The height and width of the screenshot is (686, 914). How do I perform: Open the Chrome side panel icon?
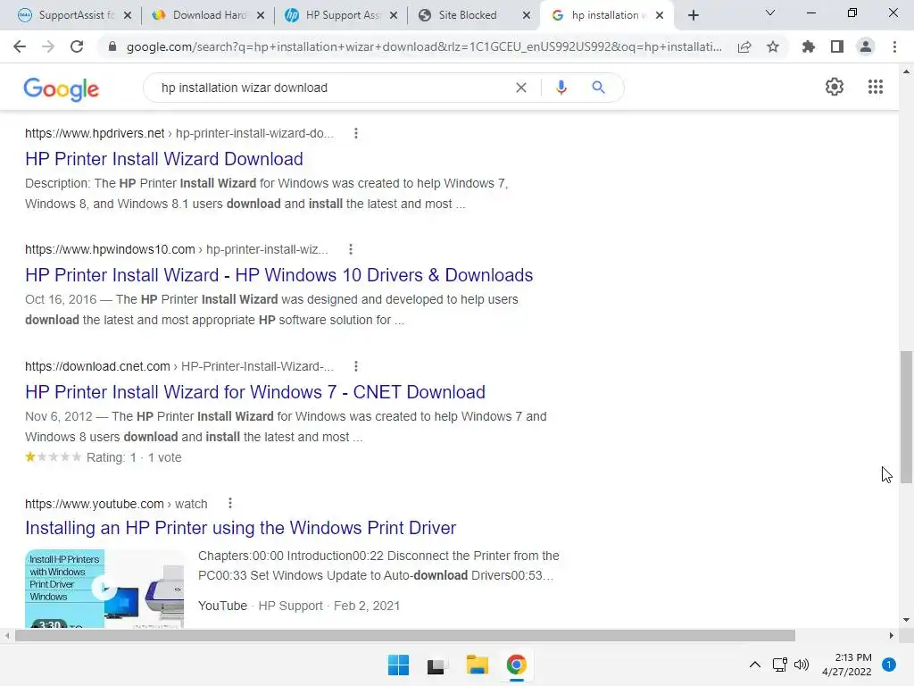pos(837,46)
